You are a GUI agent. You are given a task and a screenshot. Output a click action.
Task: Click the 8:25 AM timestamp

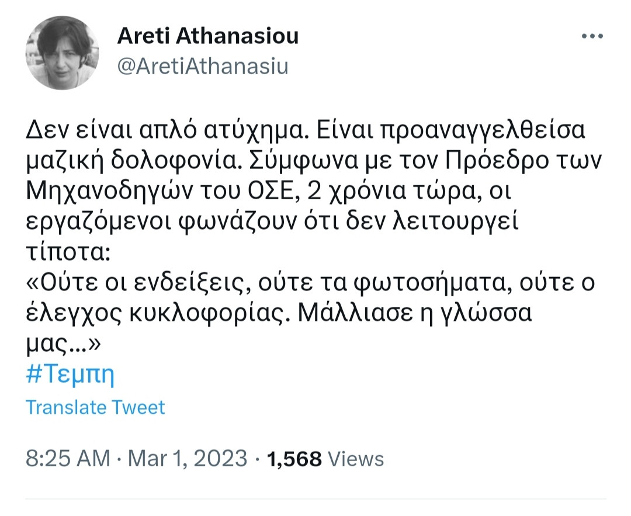(68, 459)
